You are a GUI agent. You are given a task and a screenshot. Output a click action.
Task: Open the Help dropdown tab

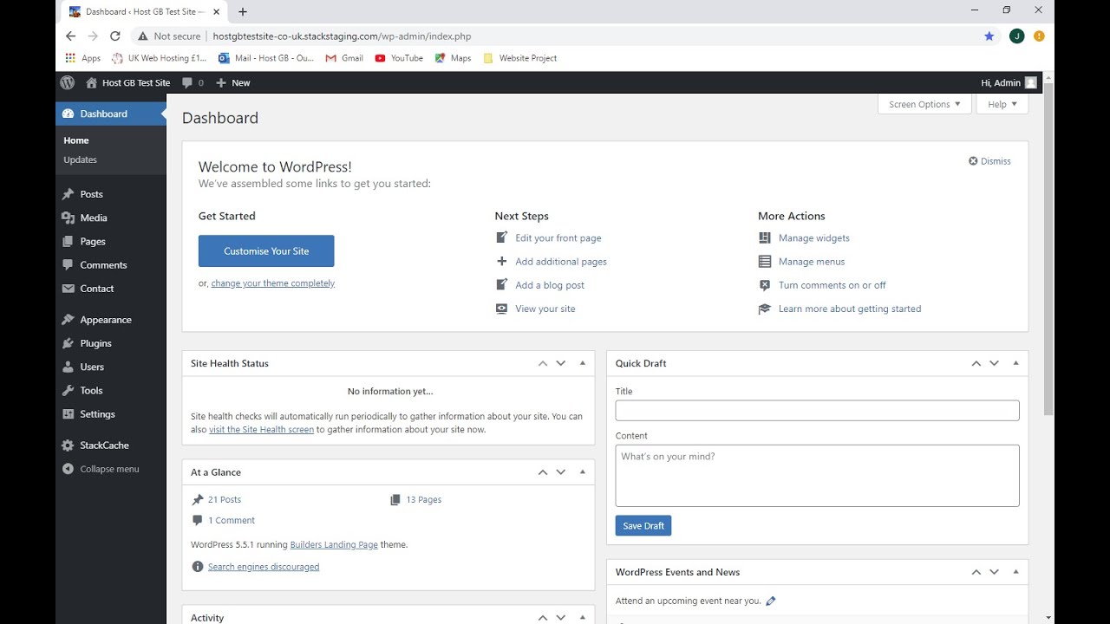1002,104
